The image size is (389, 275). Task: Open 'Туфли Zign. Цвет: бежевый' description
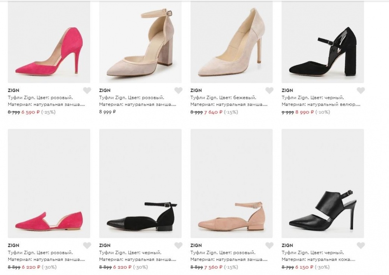point(223,97)
